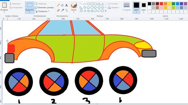Pick the four-point star shape
Screen dimensions: 188x105
tap(85, 11)
